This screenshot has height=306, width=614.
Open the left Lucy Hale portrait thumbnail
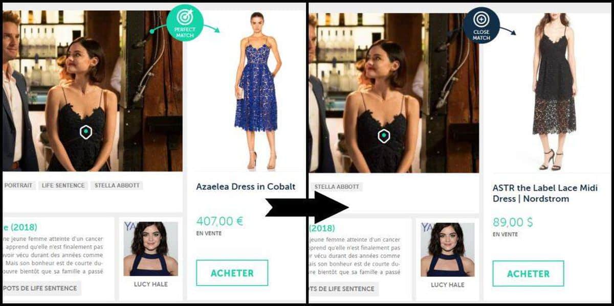click(x=150, y=249)
